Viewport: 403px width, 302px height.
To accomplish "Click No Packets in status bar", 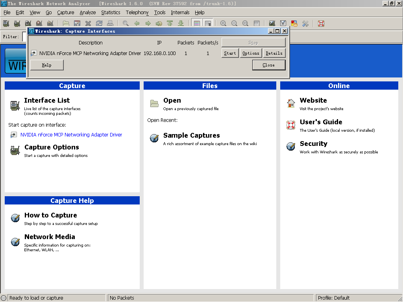I will 122,298.
